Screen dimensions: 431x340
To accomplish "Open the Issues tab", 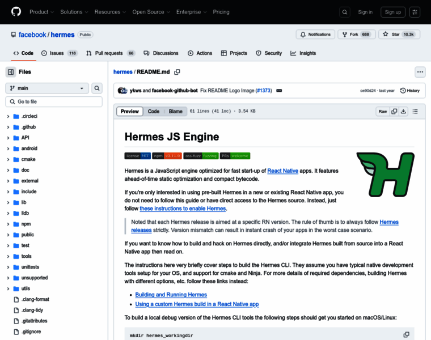I will [x=60, y=53].
